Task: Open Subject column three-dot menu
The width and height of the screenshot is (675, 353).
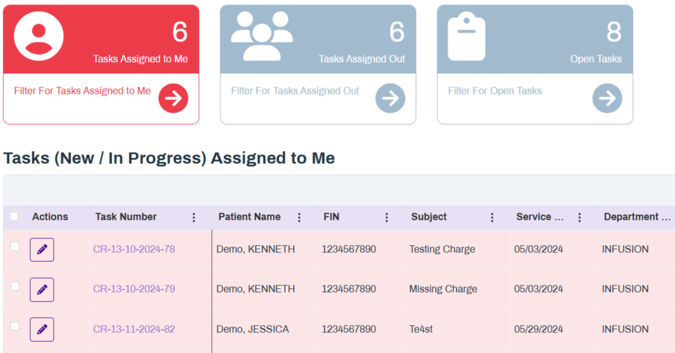Action: 492,218
